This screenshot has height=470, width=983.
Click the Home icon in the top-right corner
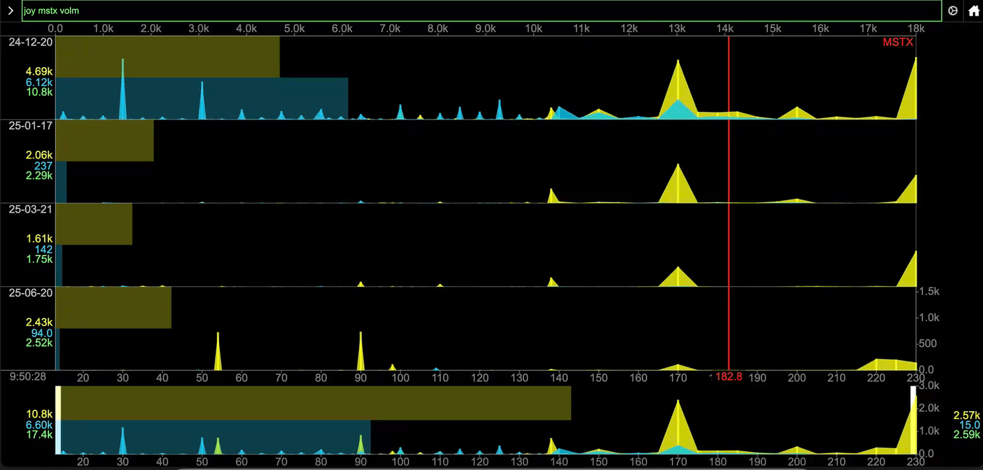pos(973,10)
